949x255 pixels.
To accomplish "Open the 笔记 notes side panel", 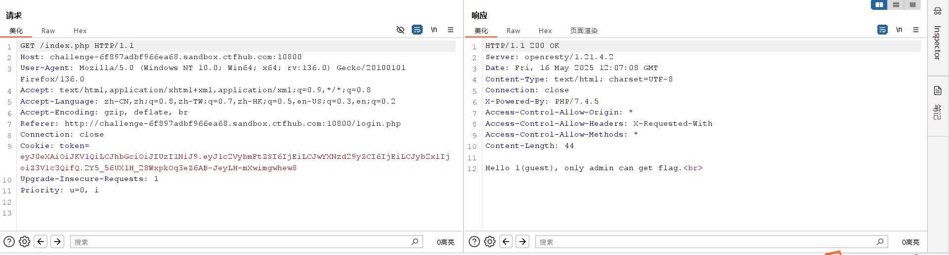I will (937, 112).
